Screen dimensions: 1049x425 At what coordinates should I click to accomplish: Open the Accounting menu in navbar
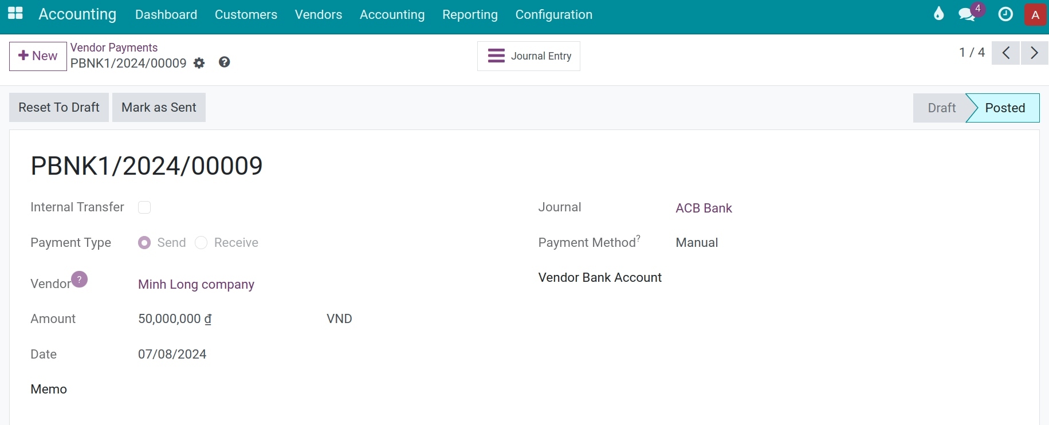click(392, 14)
